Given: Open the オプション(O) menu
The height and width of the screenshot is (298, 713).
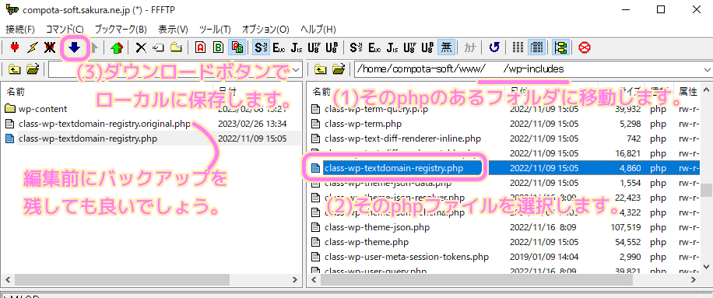Looking at the screenshot, I should click(x=265, y=29).
